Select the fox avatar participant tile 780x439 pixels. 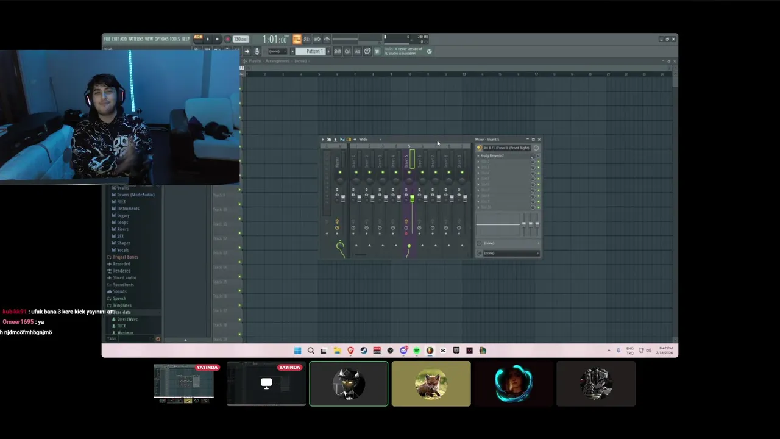tap(431, 384)
